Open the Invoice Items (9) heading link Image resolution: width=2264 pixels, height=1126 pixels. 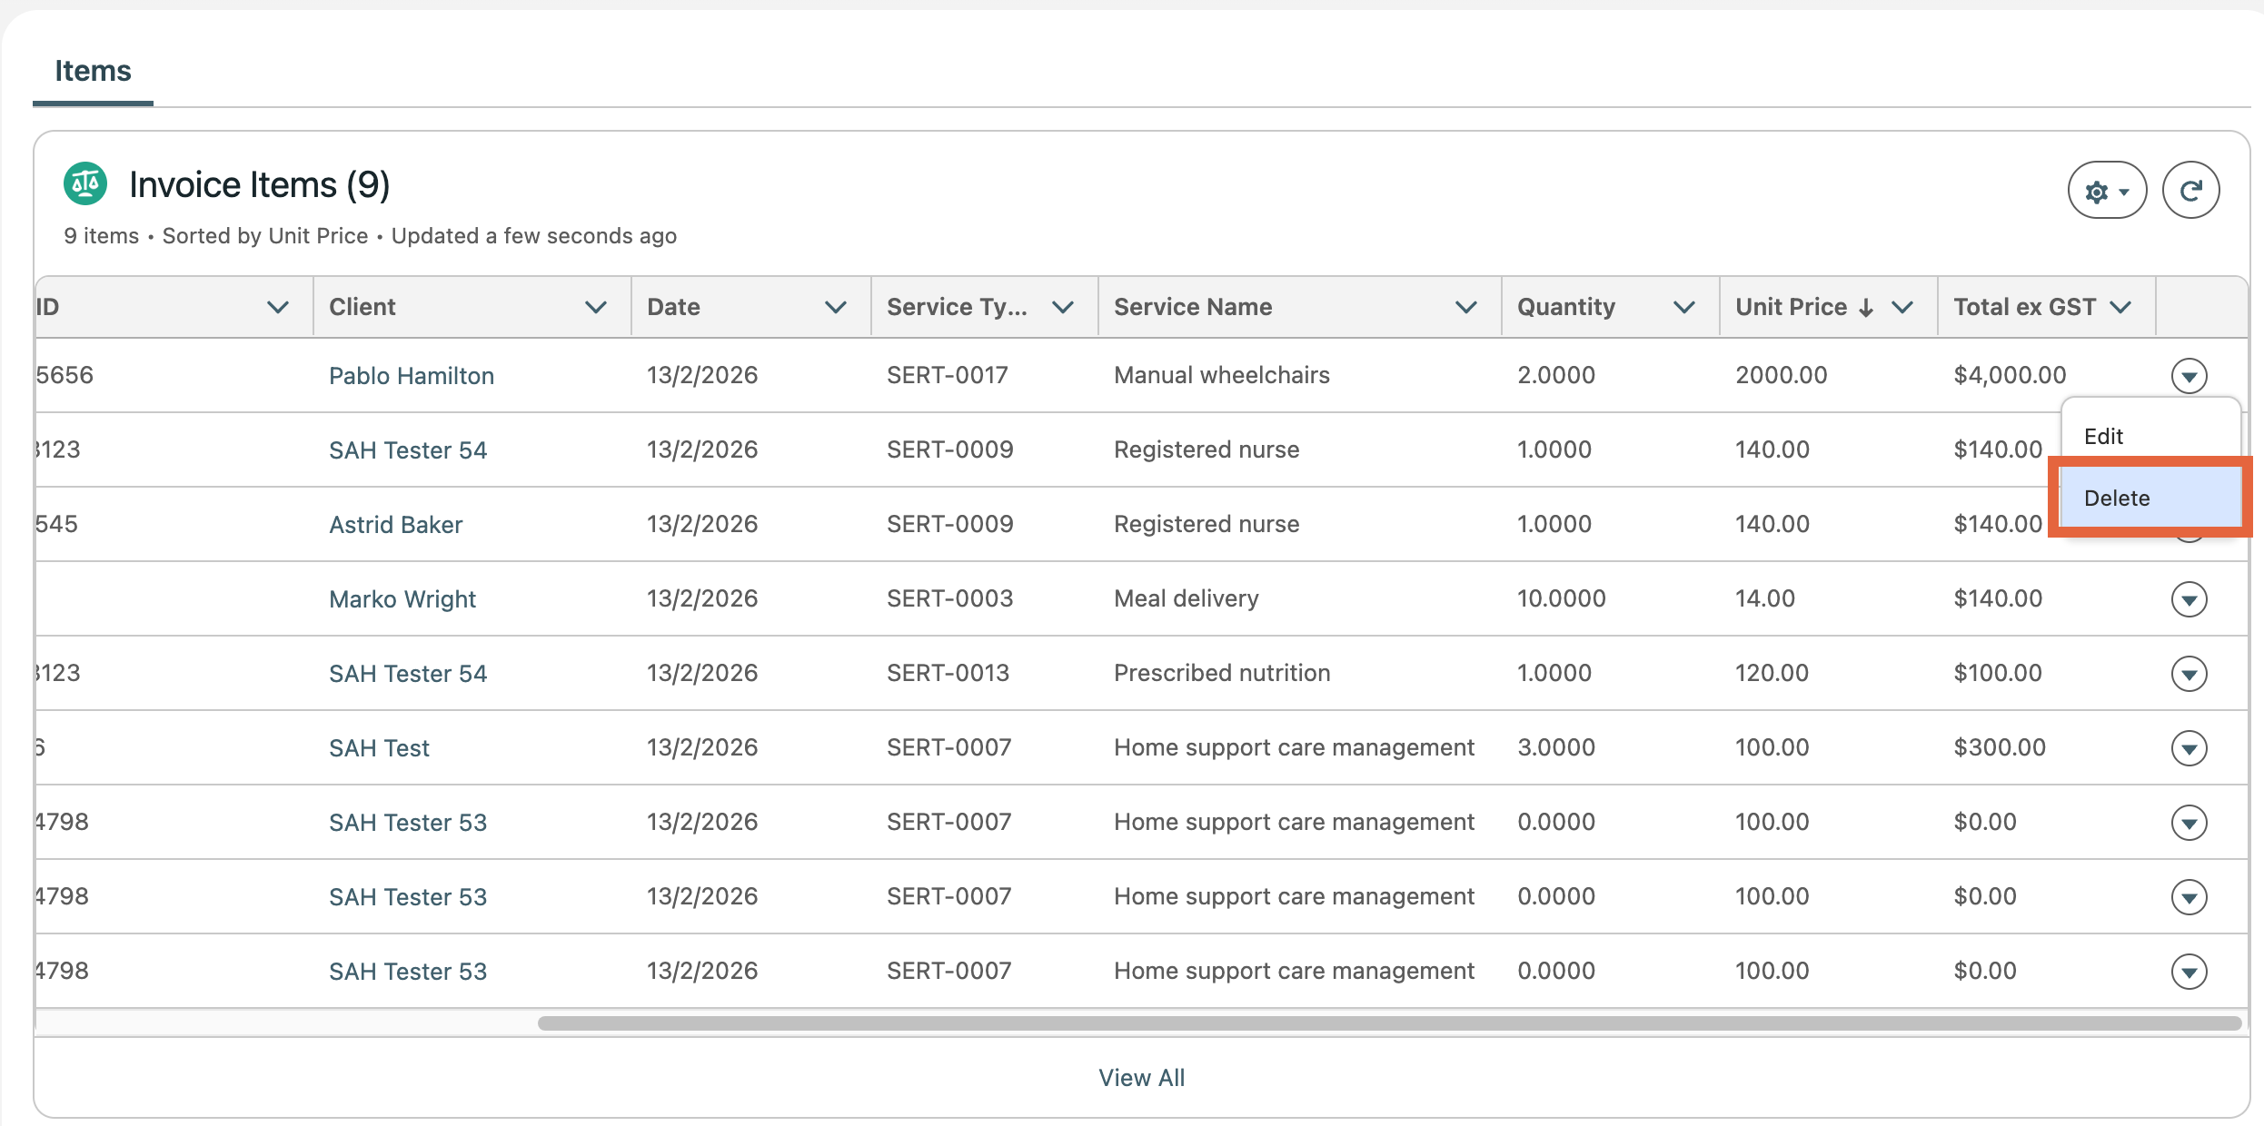[x=259, y=185]
